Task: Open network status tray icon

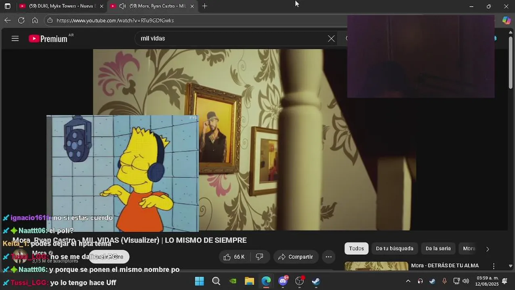Action: tap(456, 281)
